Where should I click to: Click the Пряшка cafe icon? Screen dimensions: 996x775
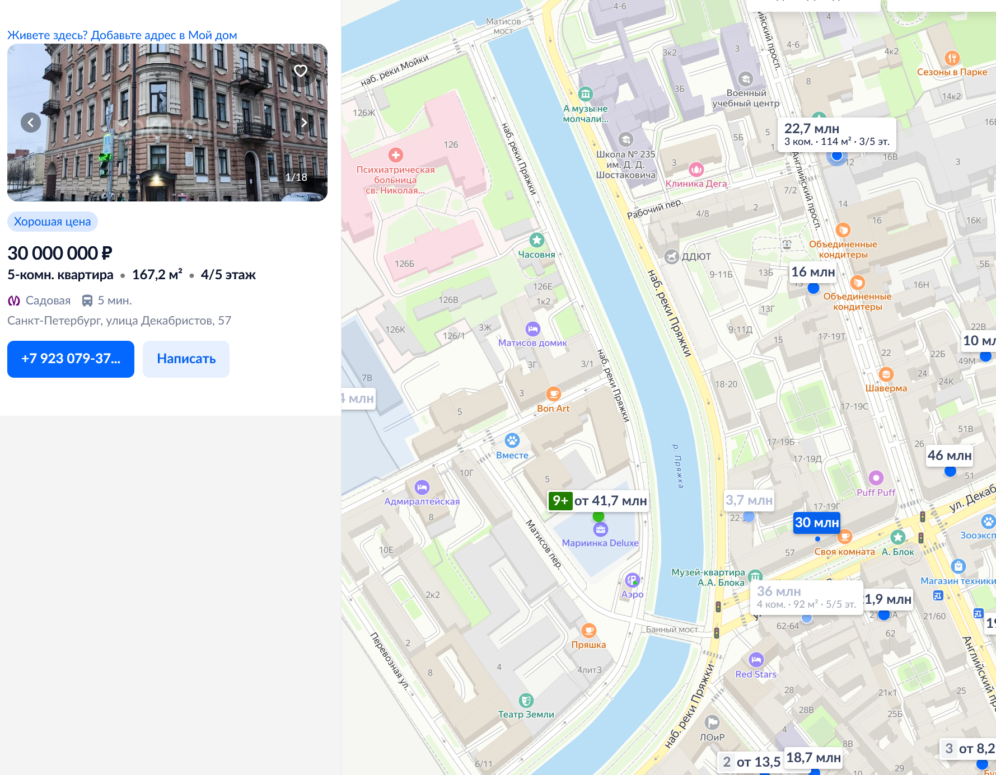588,631
